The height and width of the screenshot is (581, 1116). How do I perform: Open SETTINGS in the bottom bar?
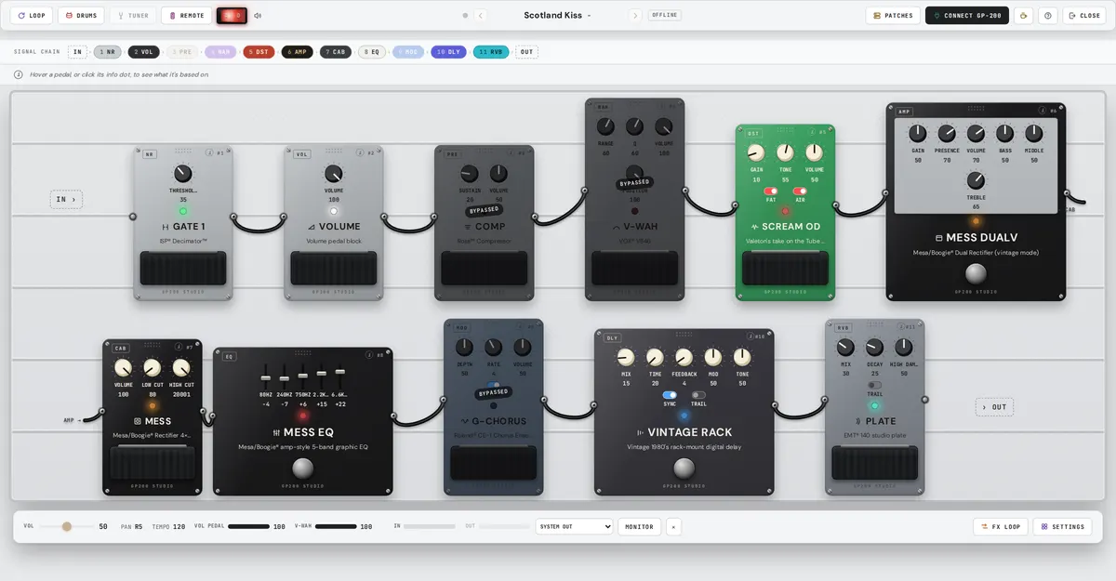pyautogui.click(x=1062, y=526)
